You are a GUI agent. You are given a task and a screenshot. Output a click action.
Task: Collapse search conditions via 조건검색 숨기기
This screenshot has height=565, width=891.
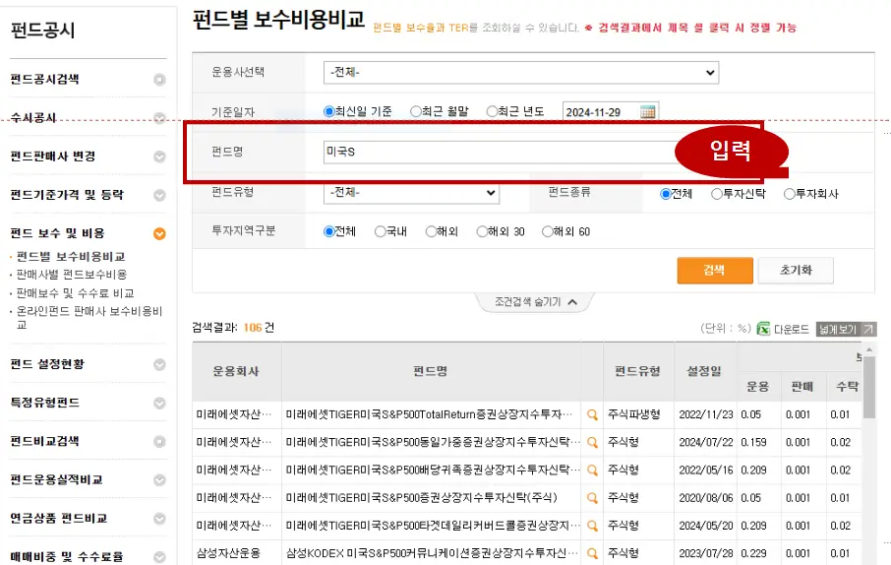click(535, 302)
